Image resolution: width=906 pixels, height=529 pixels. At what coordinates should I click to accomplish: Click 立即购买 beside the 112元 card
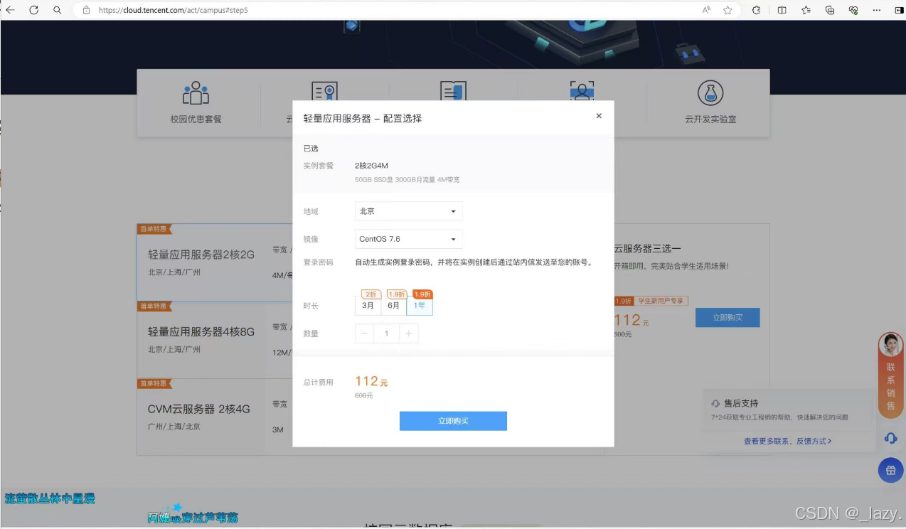(728, 318)
